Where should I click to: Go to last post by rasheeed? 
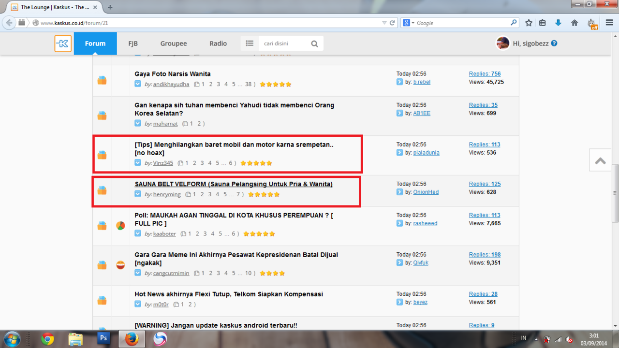pos(399,223)
